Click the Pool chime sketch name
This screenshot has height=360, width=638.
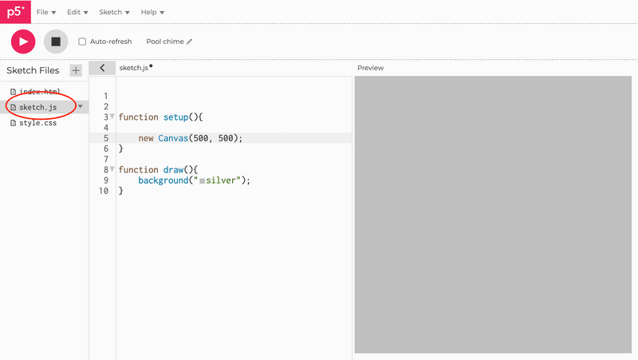164,42
